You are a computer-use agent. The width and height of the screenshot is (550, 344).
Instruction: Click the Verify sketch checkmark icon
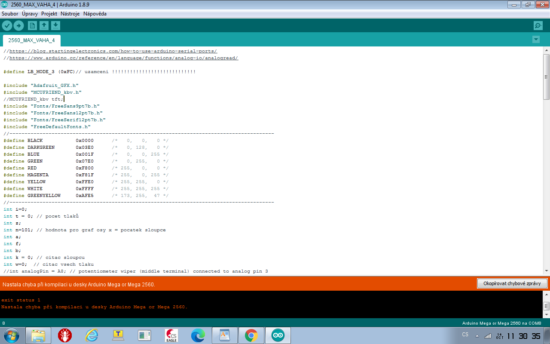point(7,25)
